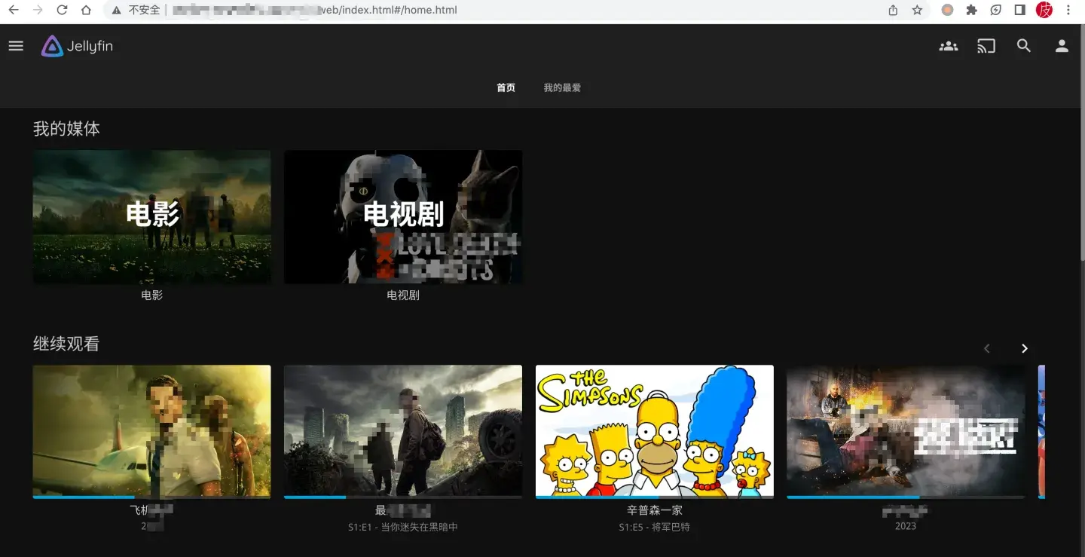The width and height of the screenshot is (1085, 557).
Task: Go back in the browser
Action: (14, 11)
